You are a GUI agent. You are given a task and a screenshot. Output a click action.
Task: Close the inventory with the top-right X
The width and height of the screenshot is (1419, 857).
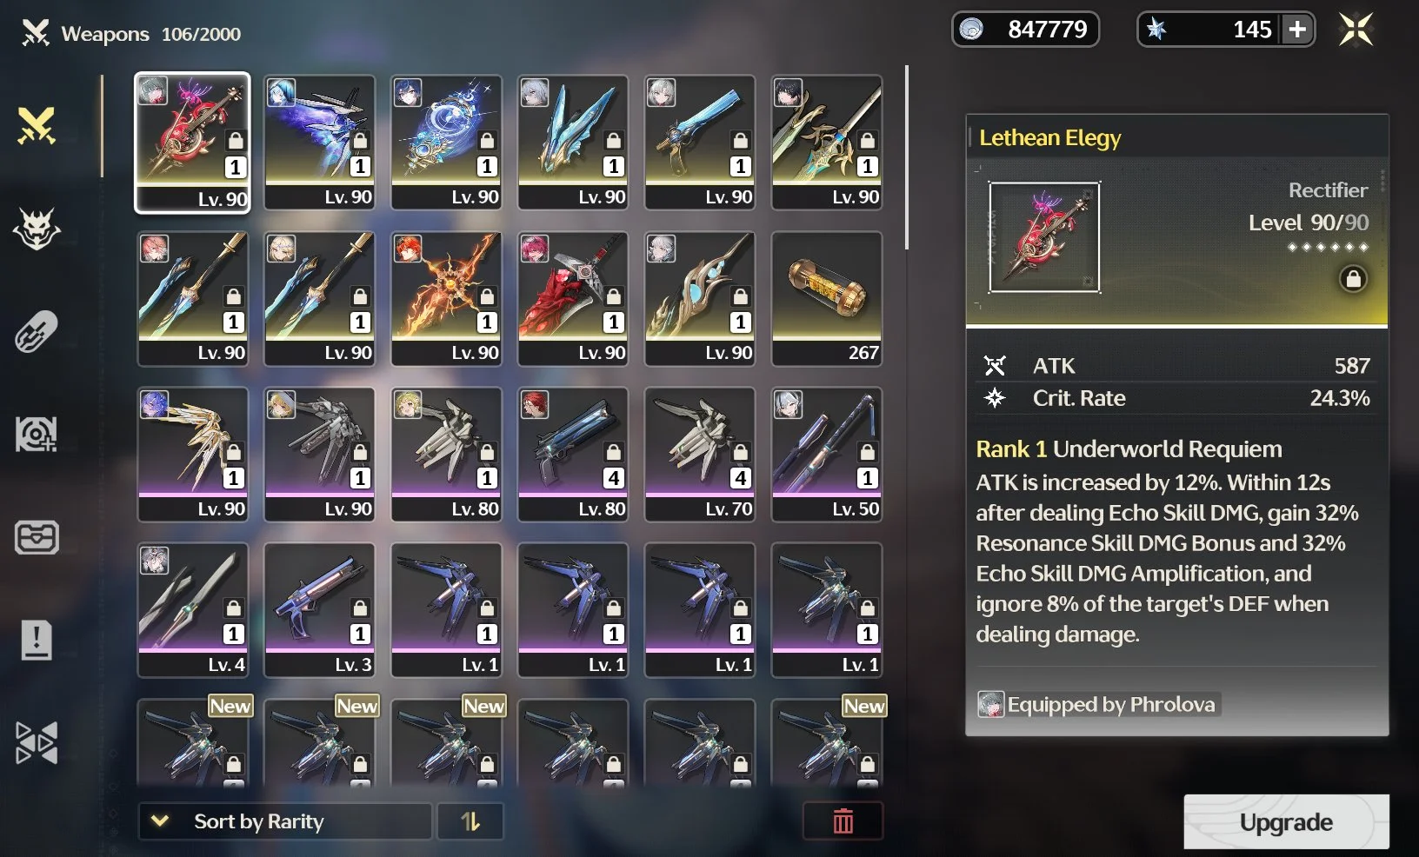(x=1356, y=30)
